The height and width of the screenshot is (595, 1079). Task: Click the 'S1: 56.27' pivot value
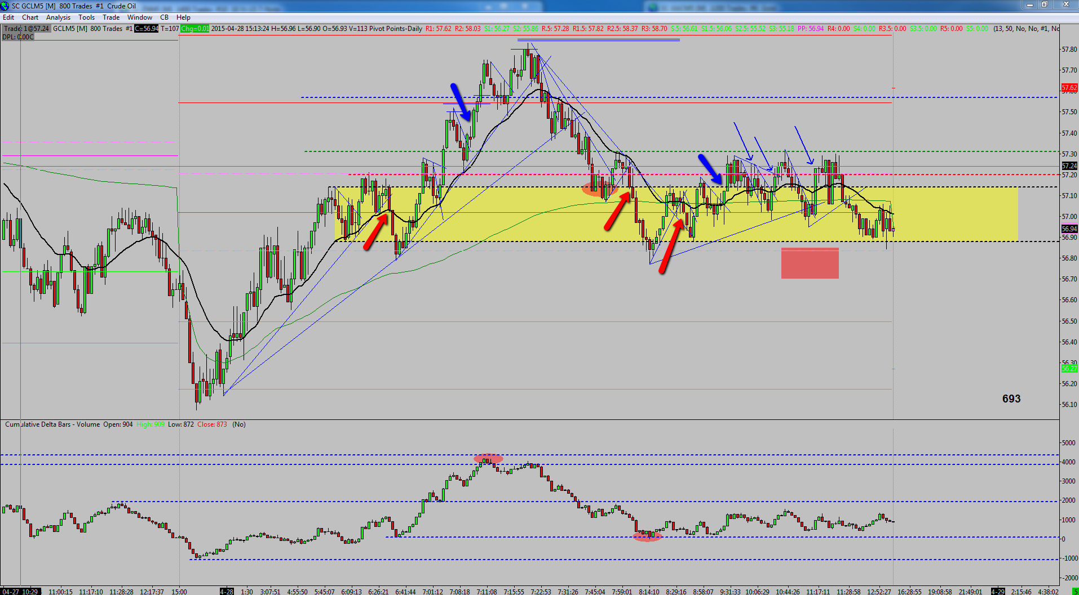point(497,29)
